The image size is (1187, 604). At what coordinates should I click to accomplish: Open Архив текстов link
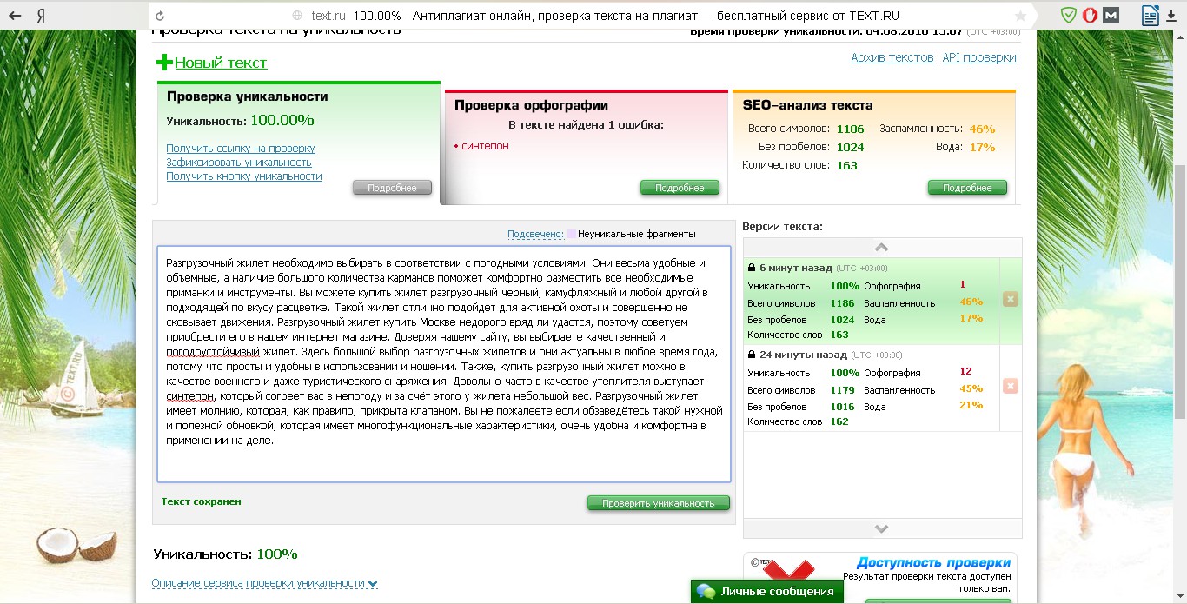[x=892, y=57]
